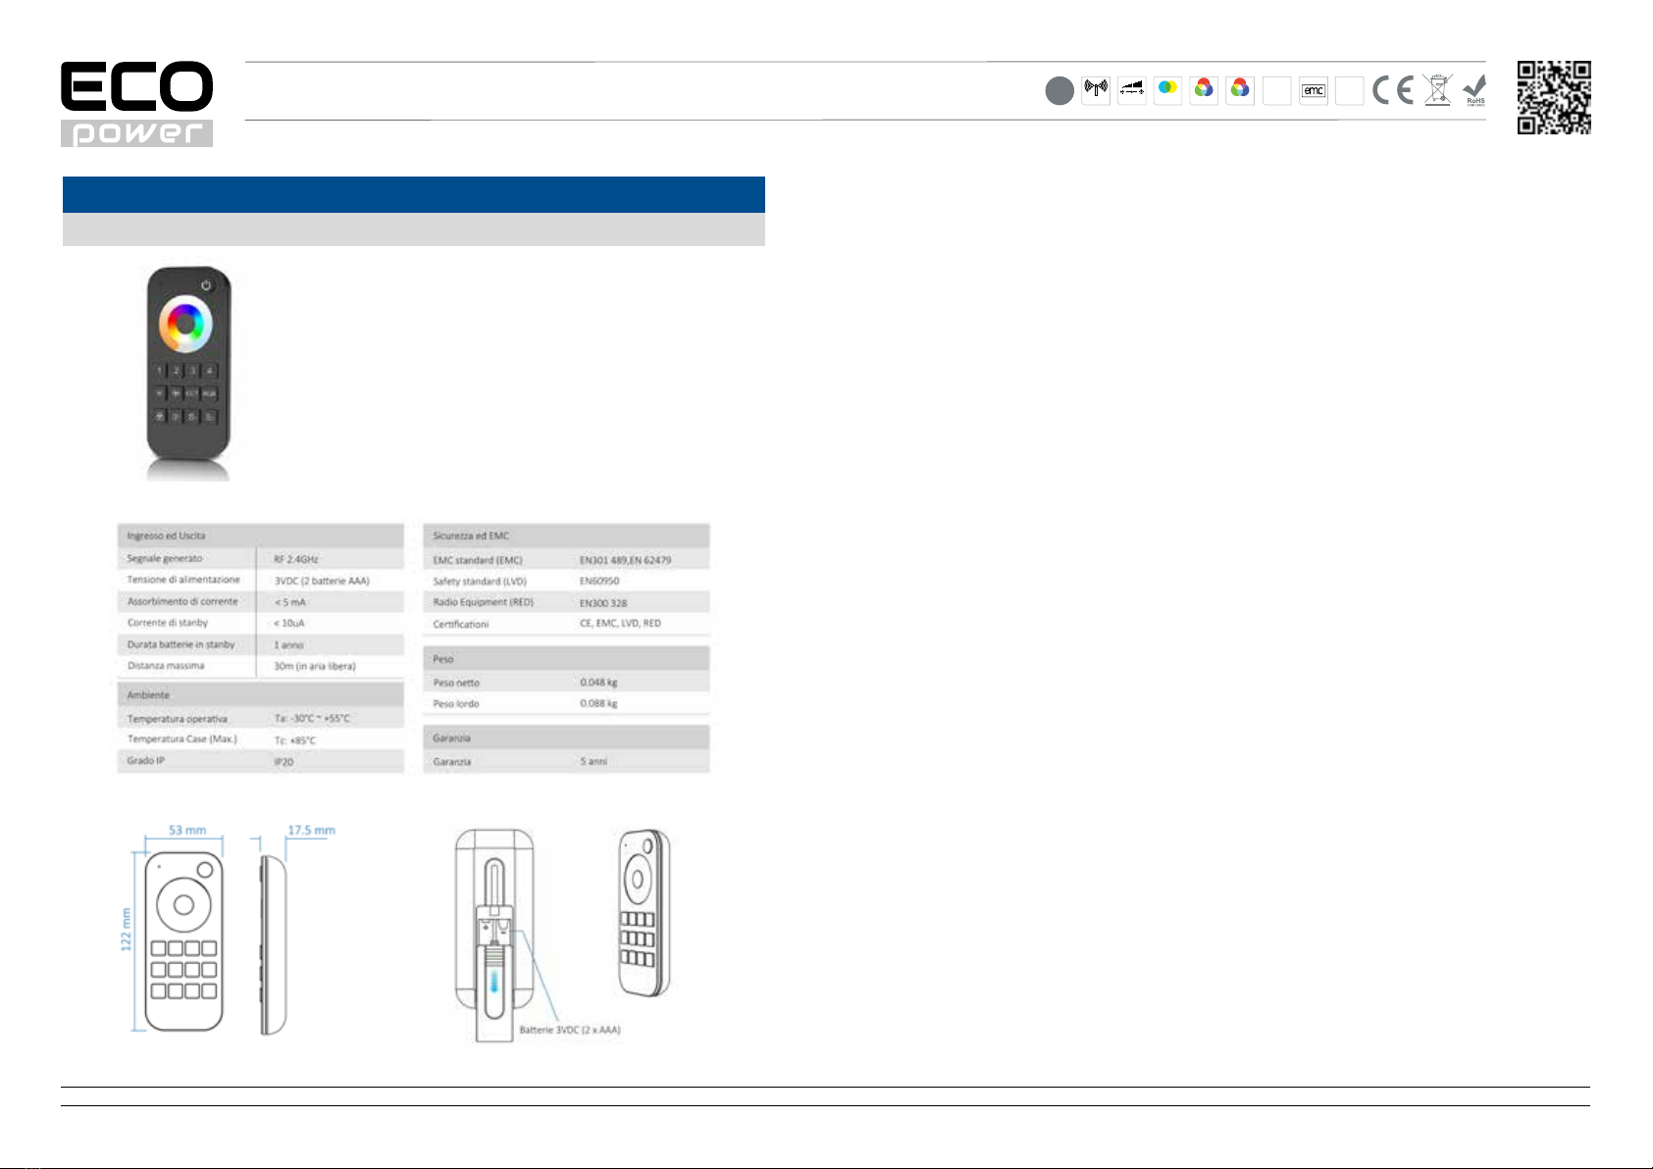The width and height of the screenshot is (1653, 1169).
Task: Click the 'Batterie 3VDC (2 x AAA)' label
Action: (x=570, y=1030)
